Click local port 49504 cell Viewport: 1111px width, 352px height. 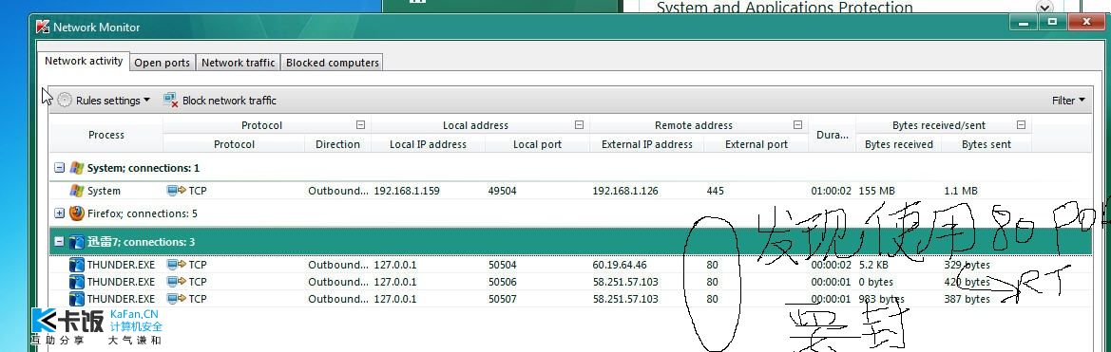point(503,191)
